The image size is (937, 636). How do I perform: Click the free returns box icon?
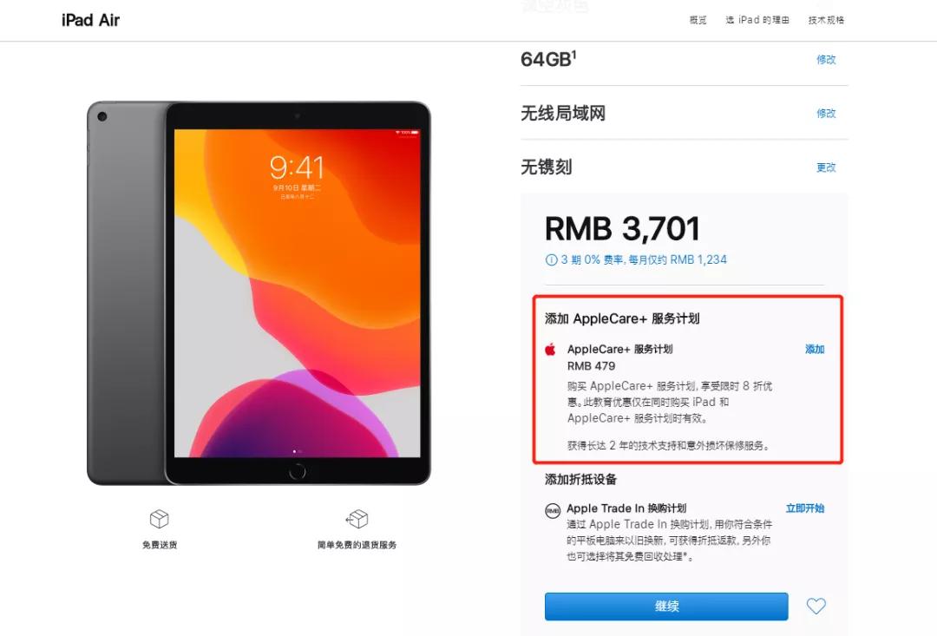point(357,519)
